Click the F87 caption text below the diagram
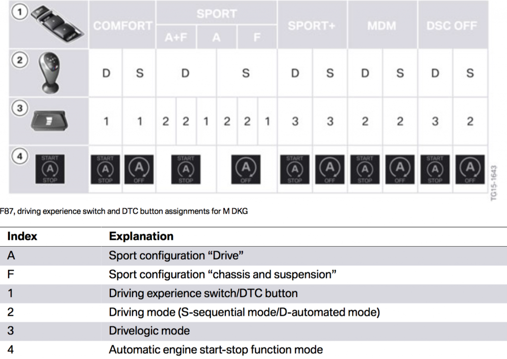The image size is (507, 359). tap(124, 212)
